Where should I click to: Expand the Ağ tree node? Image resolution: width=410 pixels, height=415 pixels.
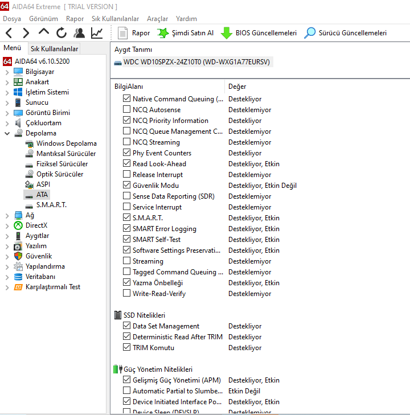tap(7, 216)
